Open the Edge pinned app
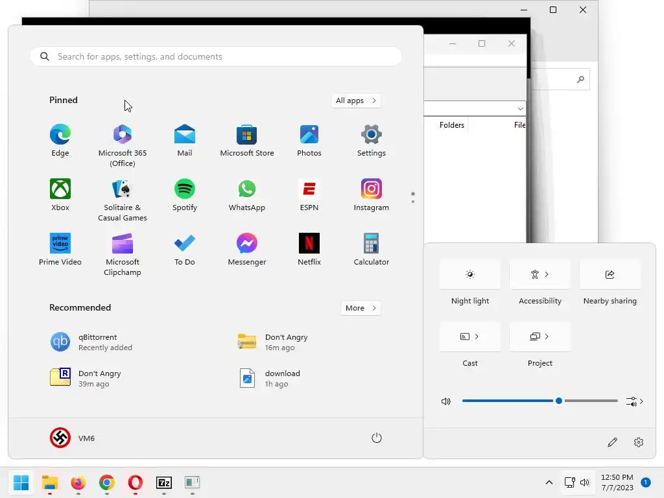The width and height of the screenshot is (664, 498). point(60,141)
